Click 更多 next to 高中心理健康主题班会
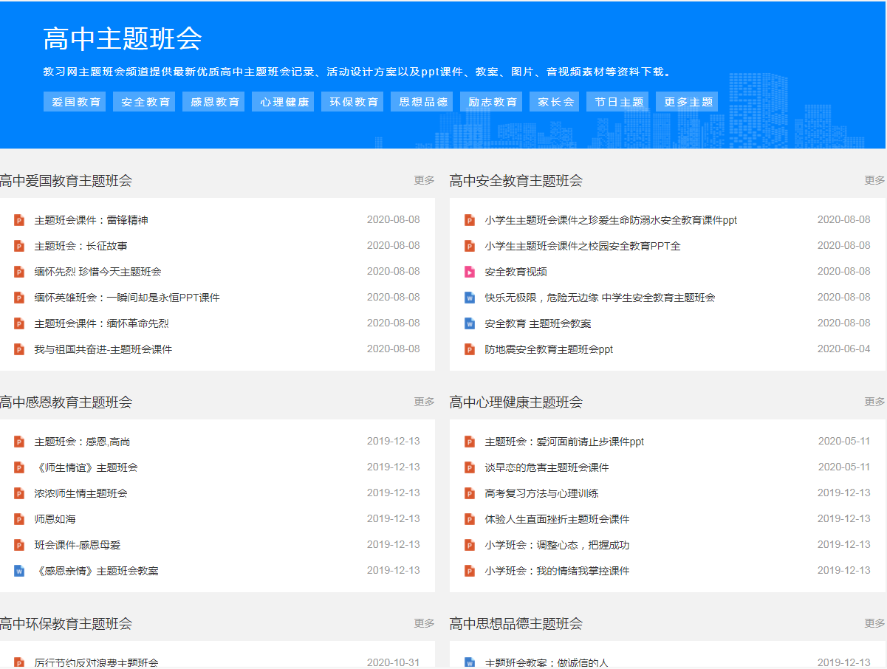The width and height of the screenshot is (887, 669). (874, 402)
